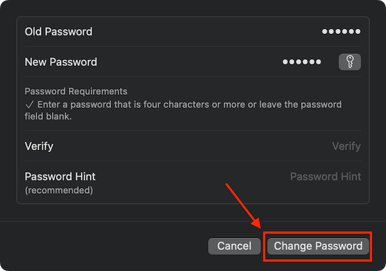Click the New Password label
This screenshot has width=386, height=271.
click(60, 62)
